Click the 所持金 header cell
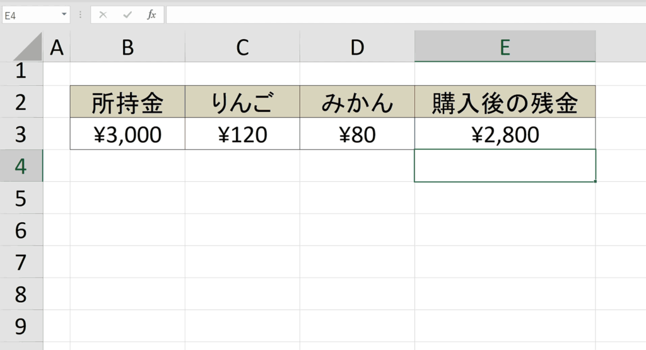Image resolution: width=646 pixels, height=350 pixels. (127, 103)
